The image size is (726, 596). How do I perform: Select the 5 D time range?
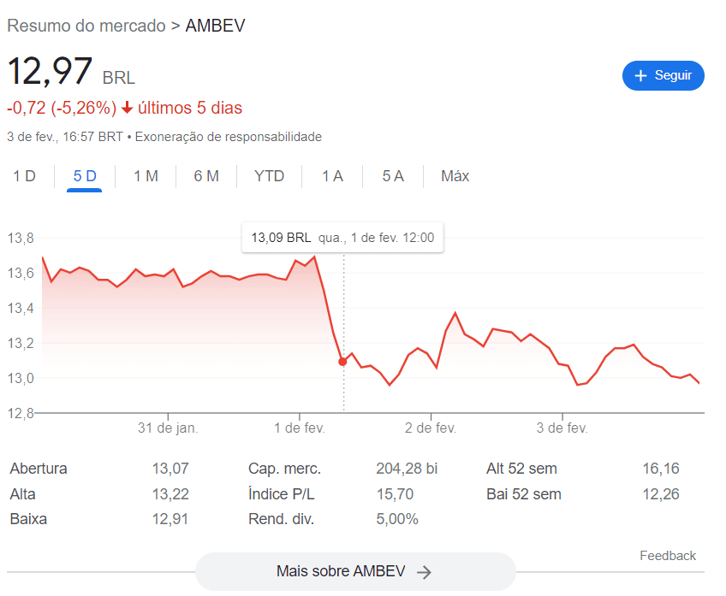click(83, 176)
